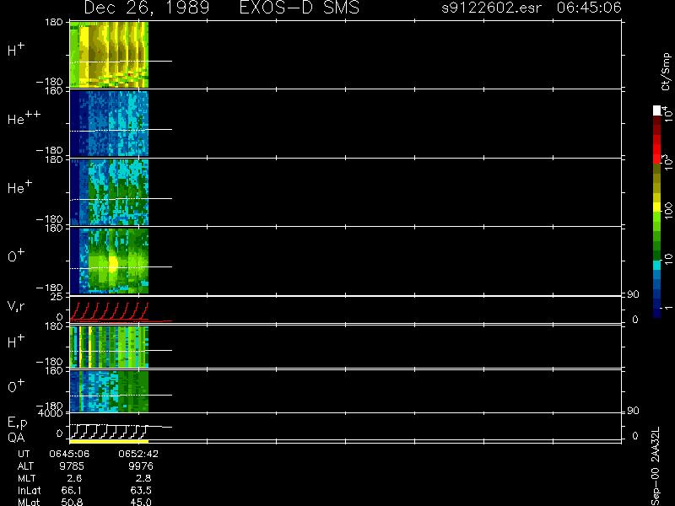The height and width of the screenshot is (506, 675).
Task: Click the "90" tick right of E,p panel
Action: [633, 411]
